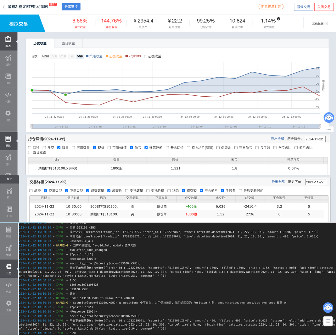Open the 设置 gear icon beside the log console

pyautogui.click(x=8, y=305)
